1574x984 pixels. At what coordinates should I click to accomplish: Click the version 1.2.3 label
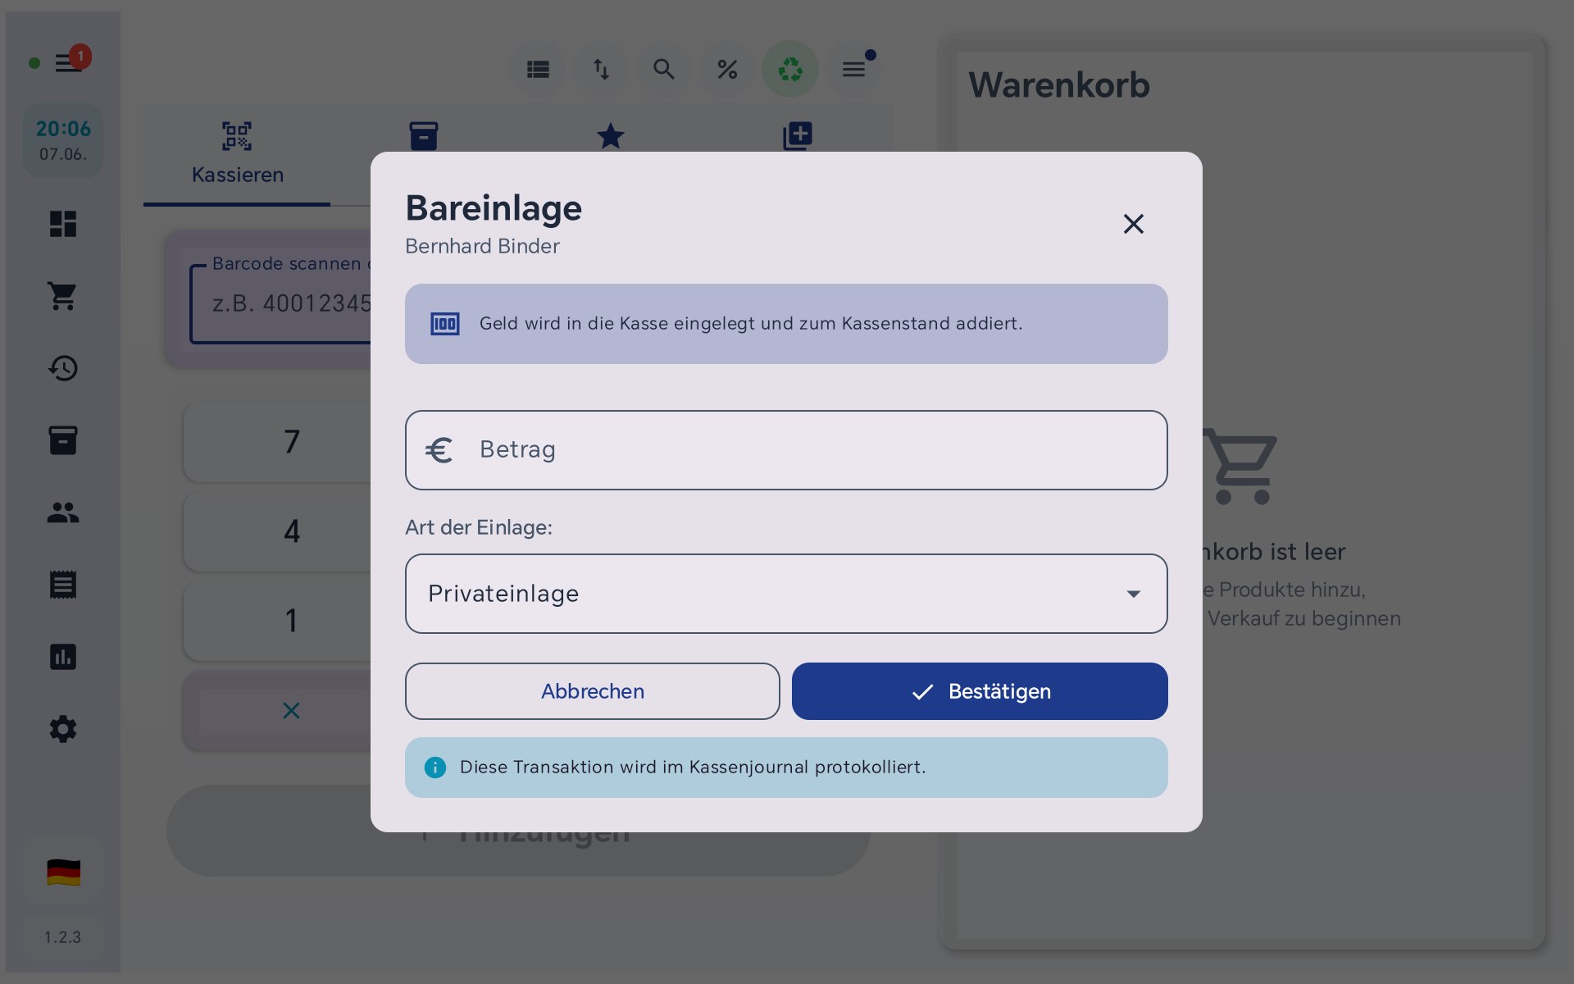tap(63, 937)
